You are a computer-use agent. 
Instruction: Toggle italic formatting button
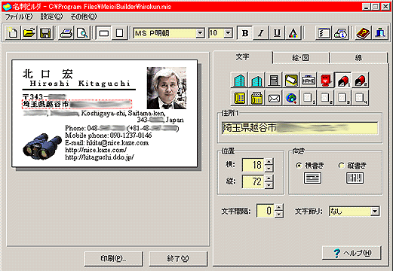261,33
